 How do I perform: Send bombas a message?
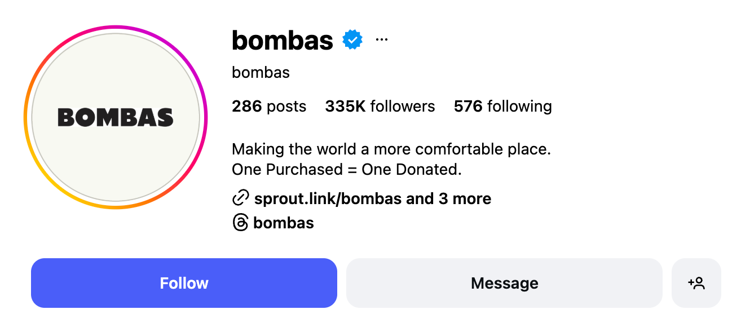tap(504, 283)
